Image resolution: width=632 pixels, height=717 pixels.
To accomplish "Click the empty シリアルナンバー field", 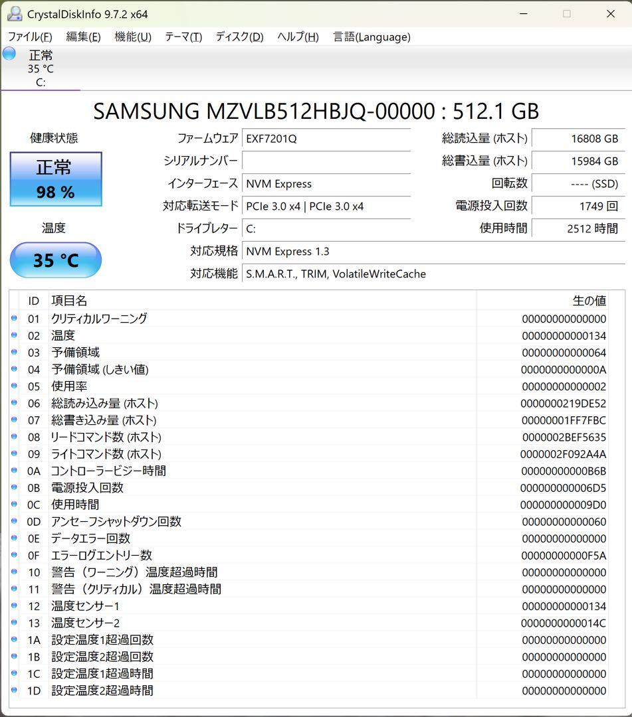I will click(326, 161).
